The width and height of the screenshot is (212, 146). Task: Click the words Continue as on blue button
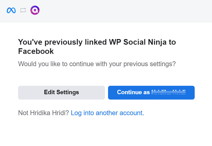pos(133,92)
